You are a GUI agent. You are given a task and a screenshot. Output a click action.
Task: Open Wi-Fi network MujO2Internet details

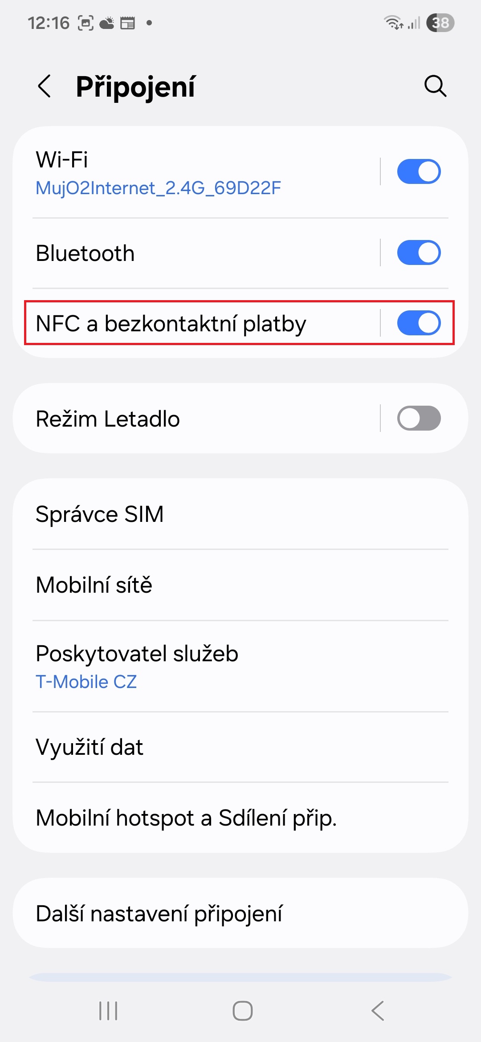(x=158, y=188)
